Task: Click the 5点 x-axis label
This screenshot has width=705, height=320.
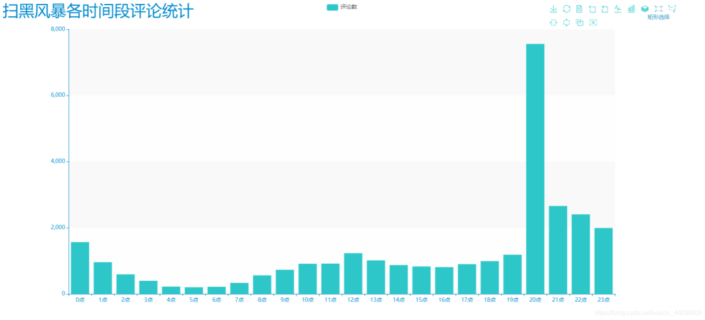Action: [x=194, y=300]
